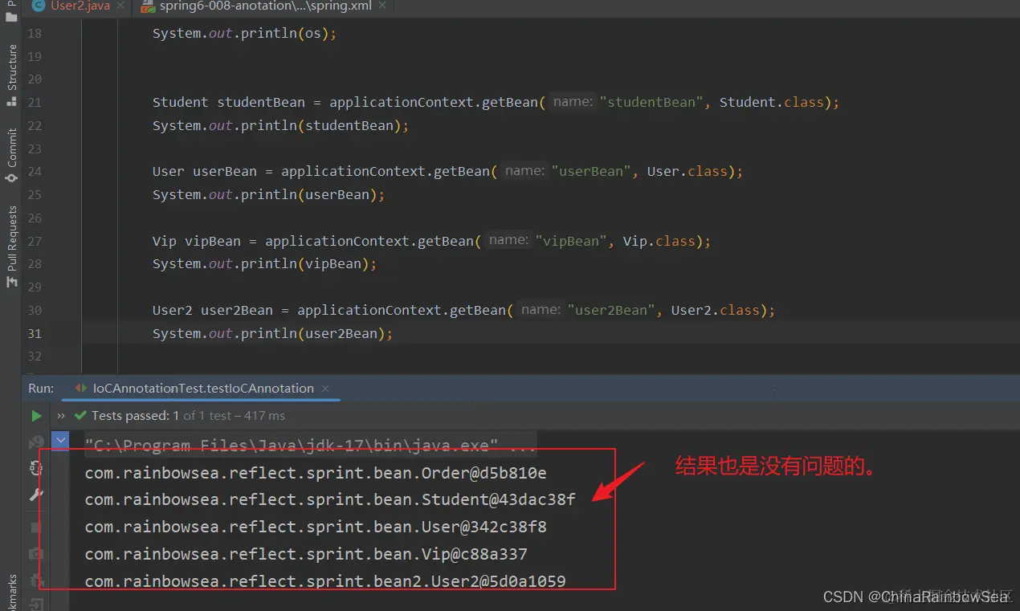Click the Java class icon of User2.java
Screen dimensions: 1020x611
pos(38,6)
